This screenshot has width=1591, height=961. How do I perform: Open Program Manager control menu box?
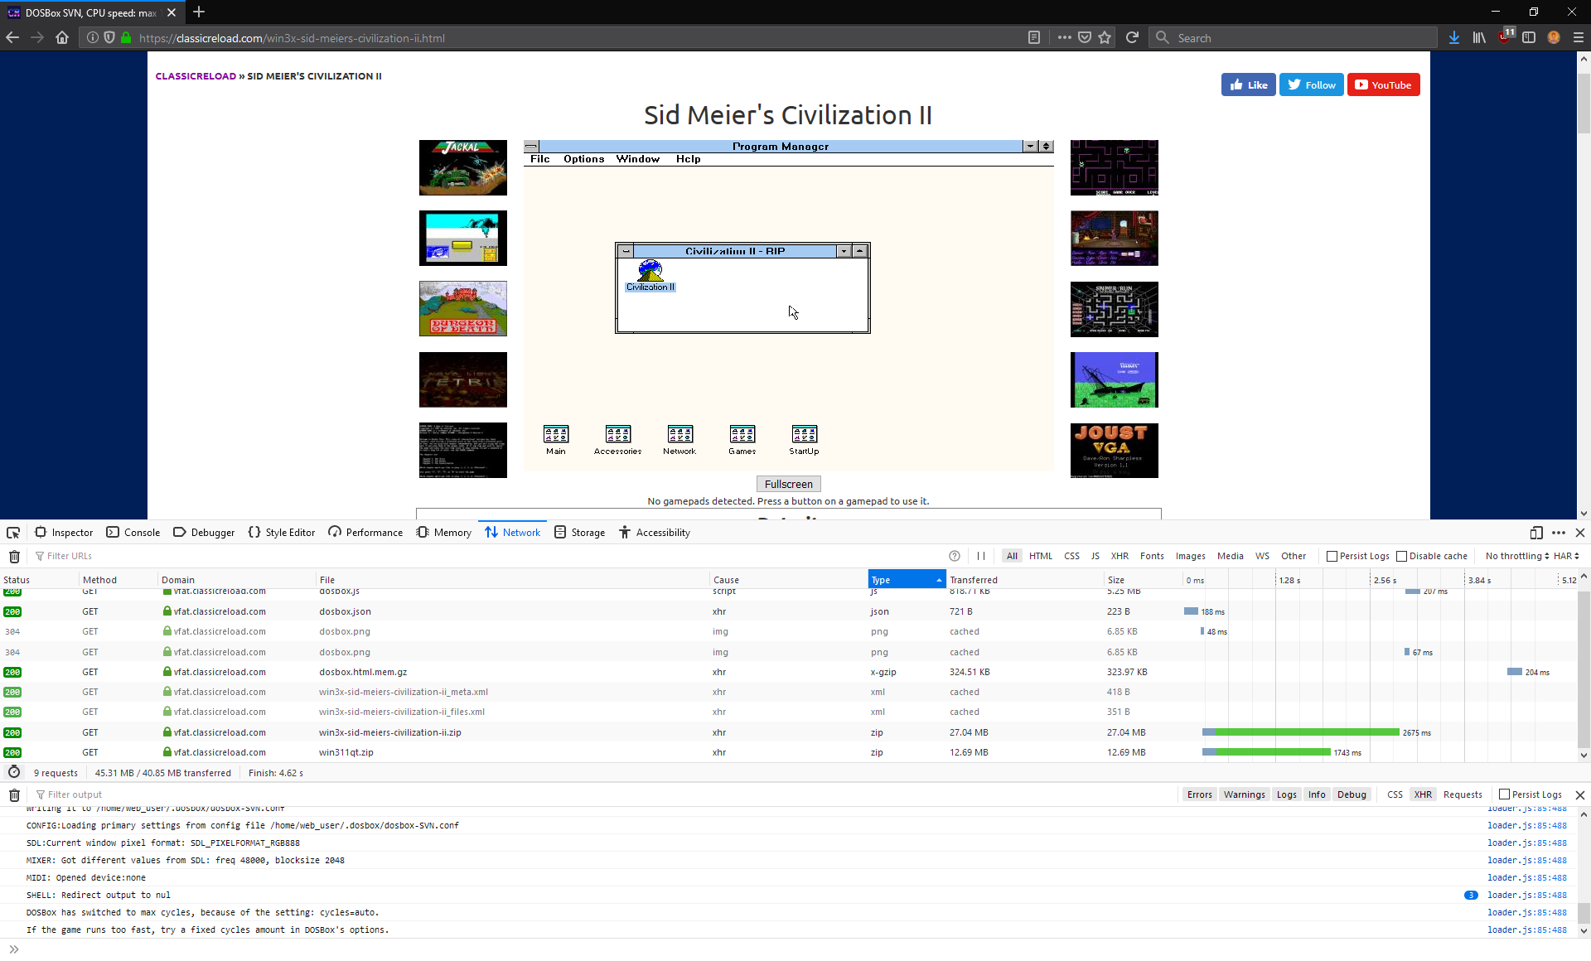[531, 147]
